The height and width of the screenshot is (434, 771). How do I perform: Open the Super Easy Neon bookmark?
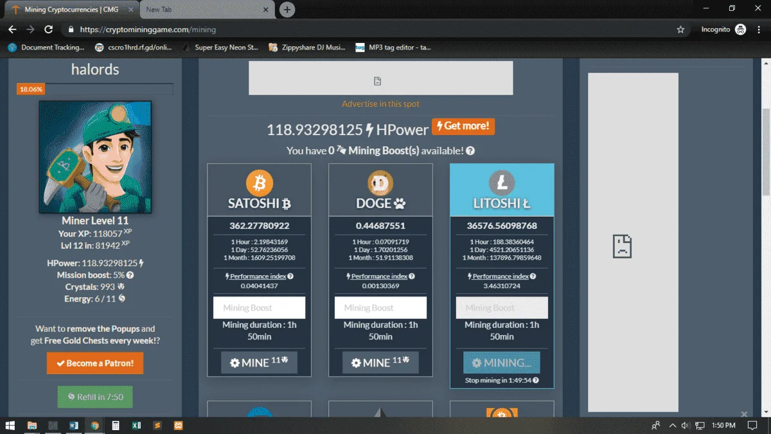(220, 47)
